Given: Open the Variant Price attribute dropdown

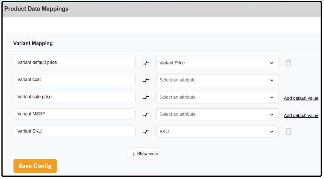Looking at the screenshot, I should pyautogui.click(x=217, y=63).
